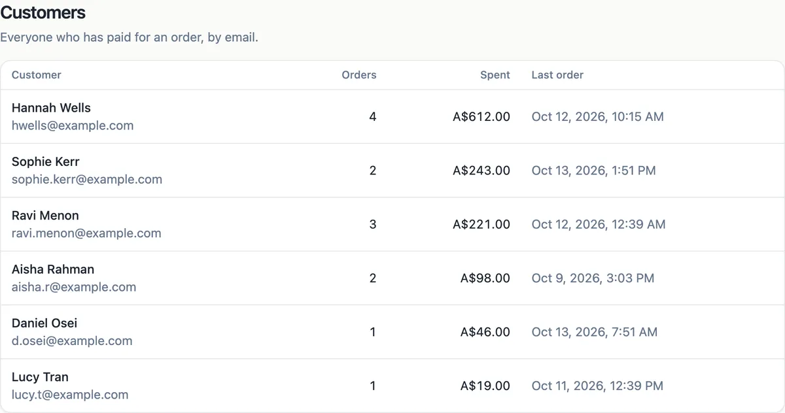Select the customer name Daniel Osei
Image resolution: width=785 pixels, height=413 pixels.
44,323
